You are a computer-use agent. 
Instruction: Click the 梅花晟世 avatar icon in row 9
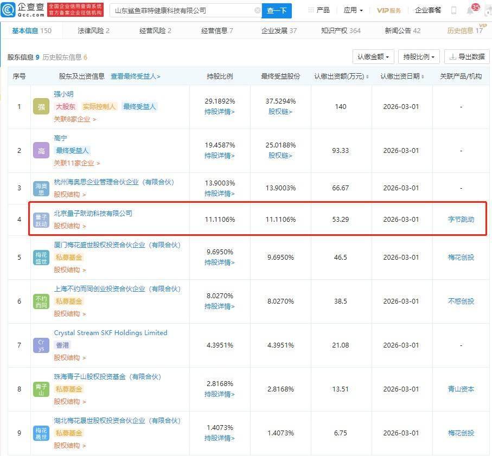(x=41, y=433)
